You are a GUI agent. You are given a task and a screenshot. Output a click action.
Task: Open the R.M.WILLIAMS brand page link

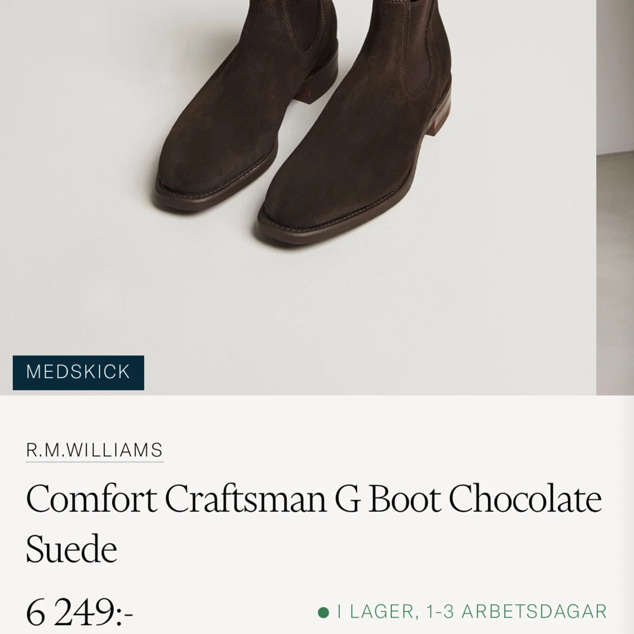(94, 450)
